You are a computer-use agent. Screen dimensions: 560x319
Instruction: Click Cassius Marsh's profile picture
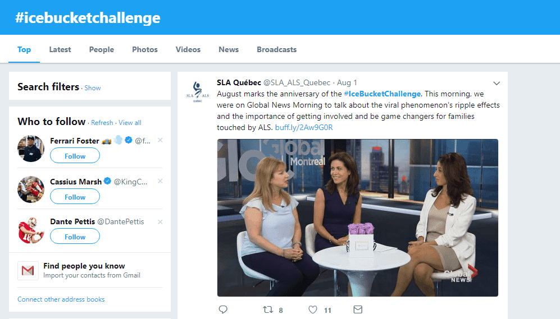pos(31,189)
